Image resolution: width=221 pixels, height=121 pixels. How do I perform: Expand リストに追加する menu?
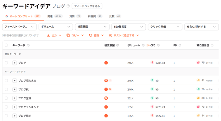click(x=124, y=35)
